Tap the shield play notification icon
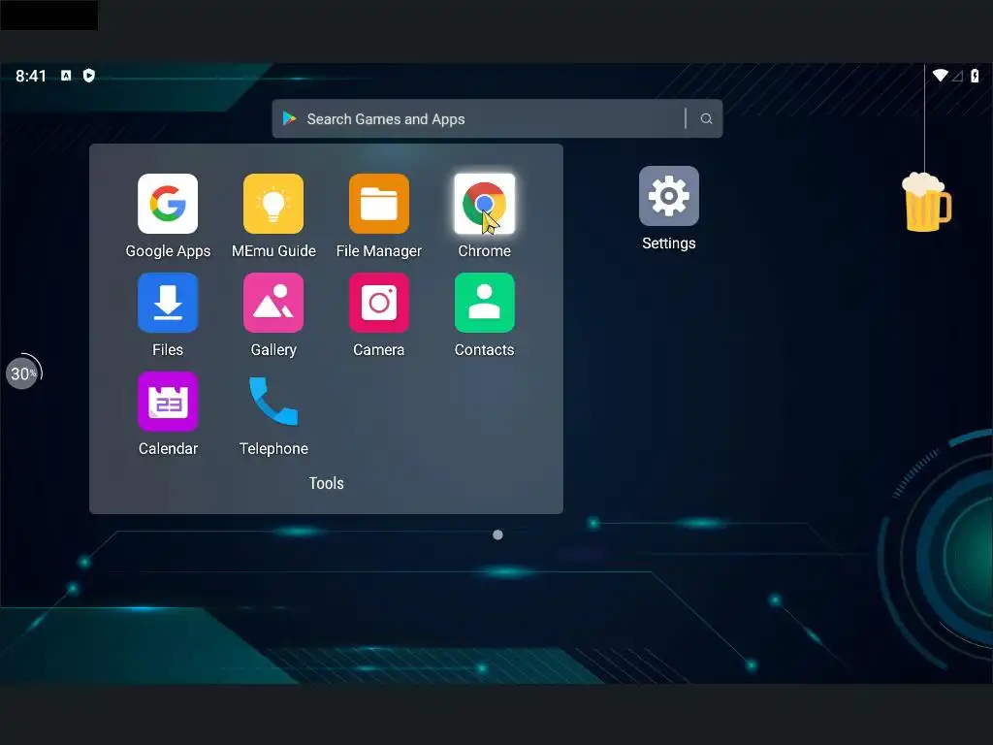Viewport: 993px width, 745px height. pyautogui.click(x=89, y=76)
